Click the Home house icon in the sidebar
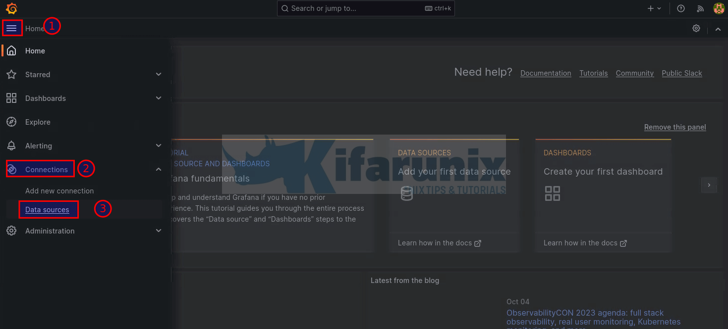728x329 pixels. (x=11, y=51)
